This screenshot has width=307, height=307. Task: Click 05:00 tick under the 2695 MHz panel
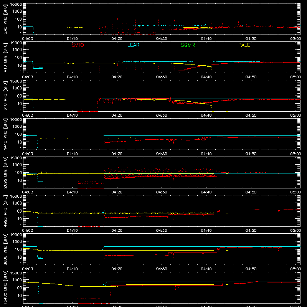(x=295, y=192)
